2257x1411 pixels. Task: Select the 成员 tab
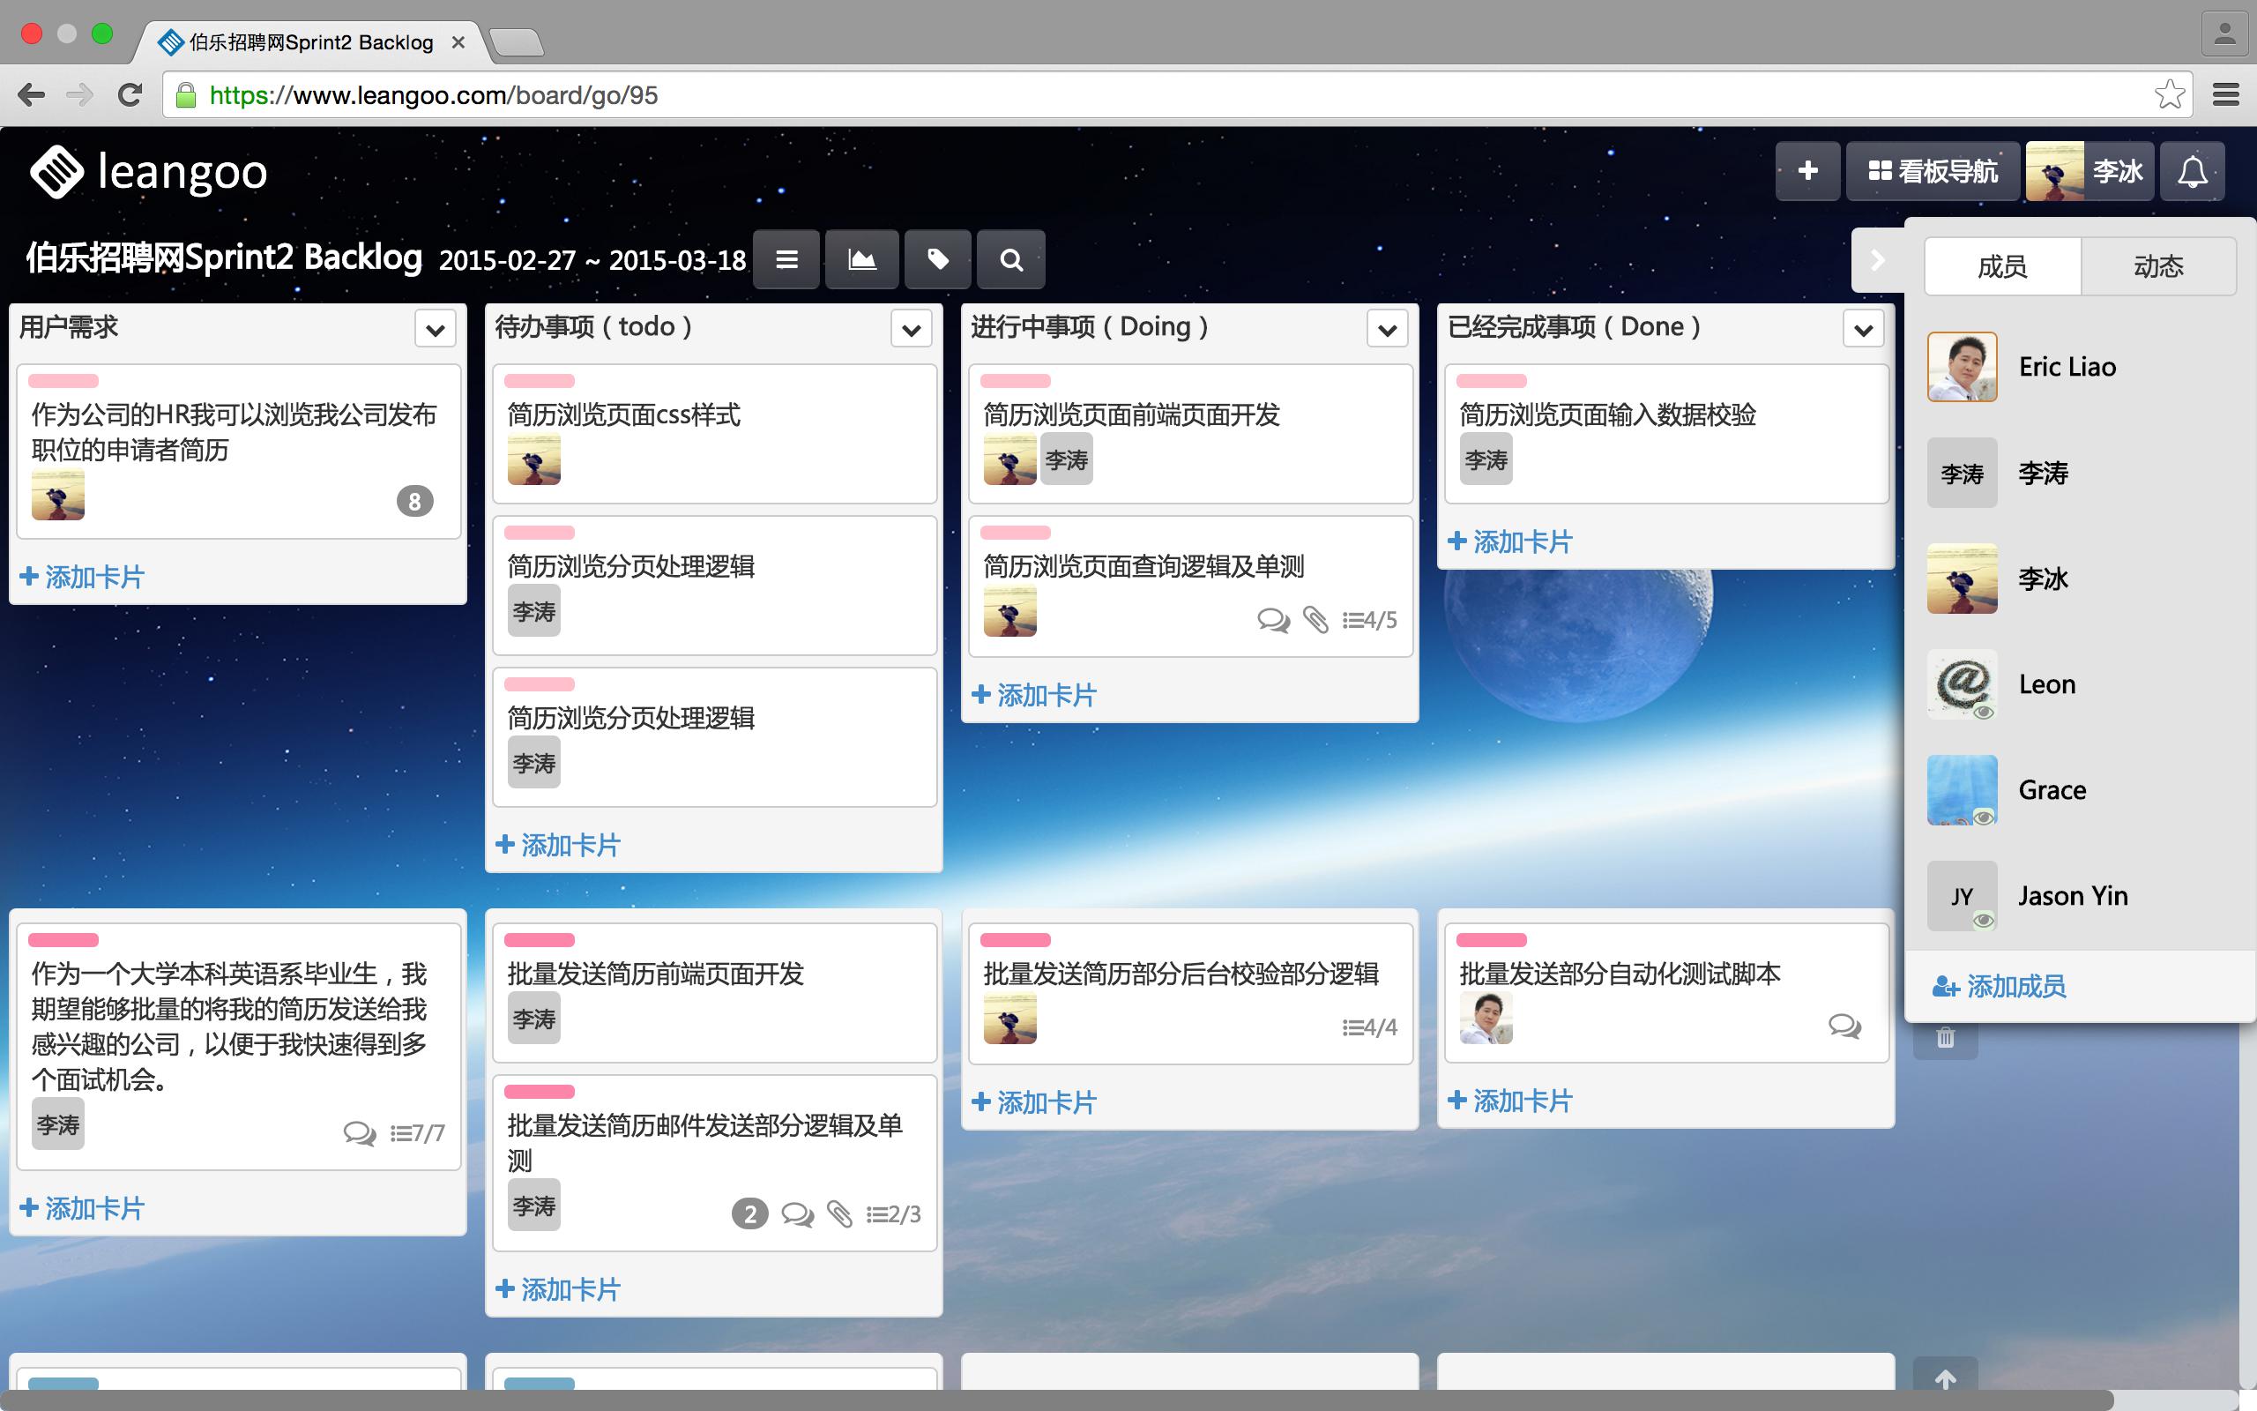point(2001,267)
